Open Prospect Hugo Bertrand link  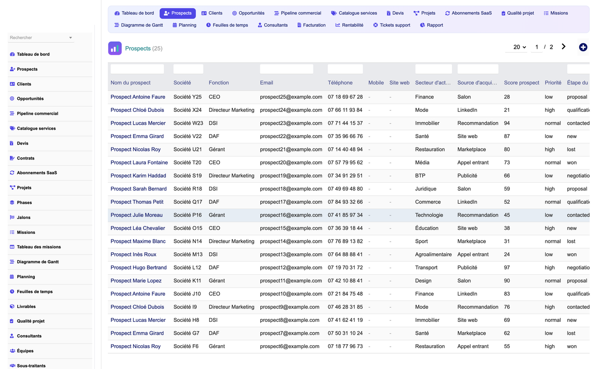pyautogui.click(x=139, y=268)
